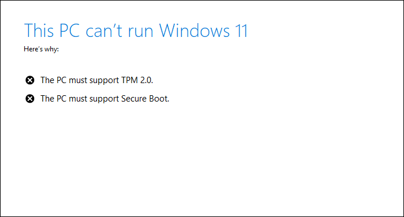Click the X icon beside TPM 2.0 requirement
The width and height of the screenshot is (404, 217).
click(x=30, y=80)
